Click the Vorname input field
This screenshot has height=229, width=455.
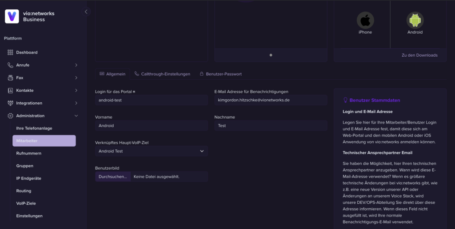click(x=151, y=126)
